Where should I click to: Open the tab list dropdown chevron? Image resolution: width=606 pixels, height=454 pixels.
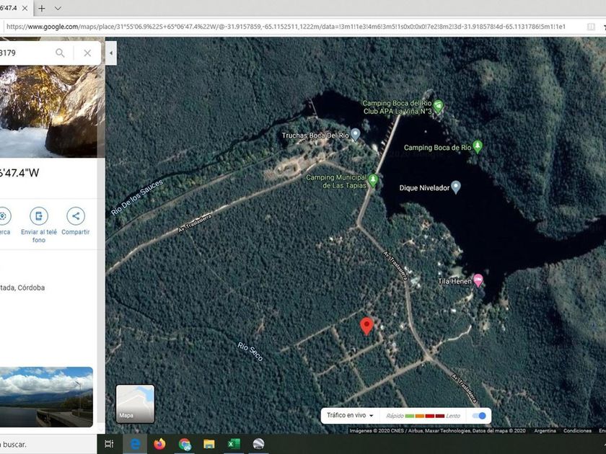pyautogui.click(x=58, y=8)
